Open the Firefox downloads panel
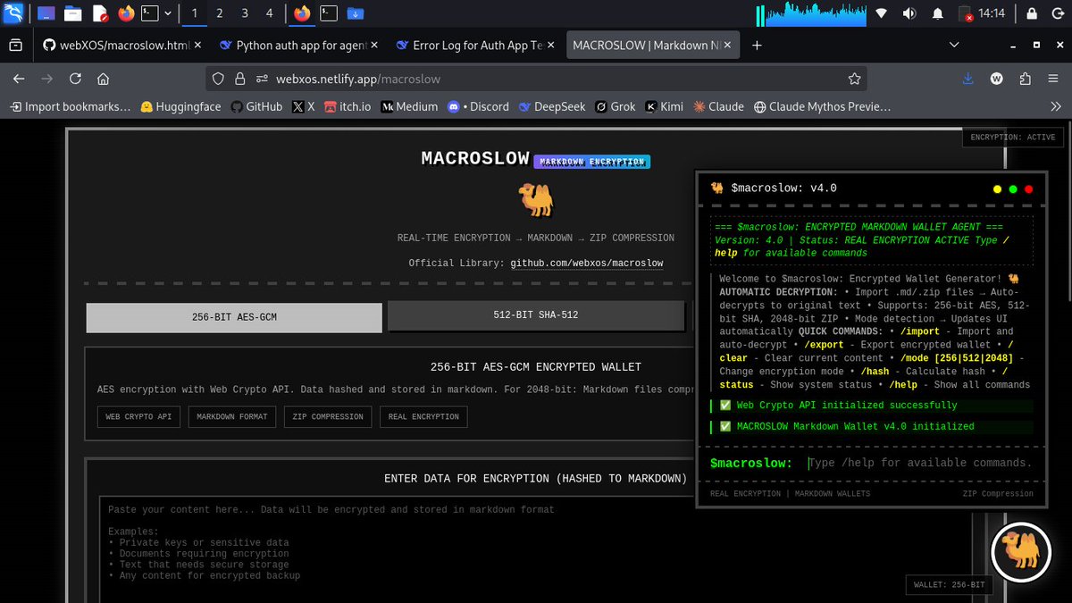The width and height of the screenshot is (1072, 603). [967, 79]
